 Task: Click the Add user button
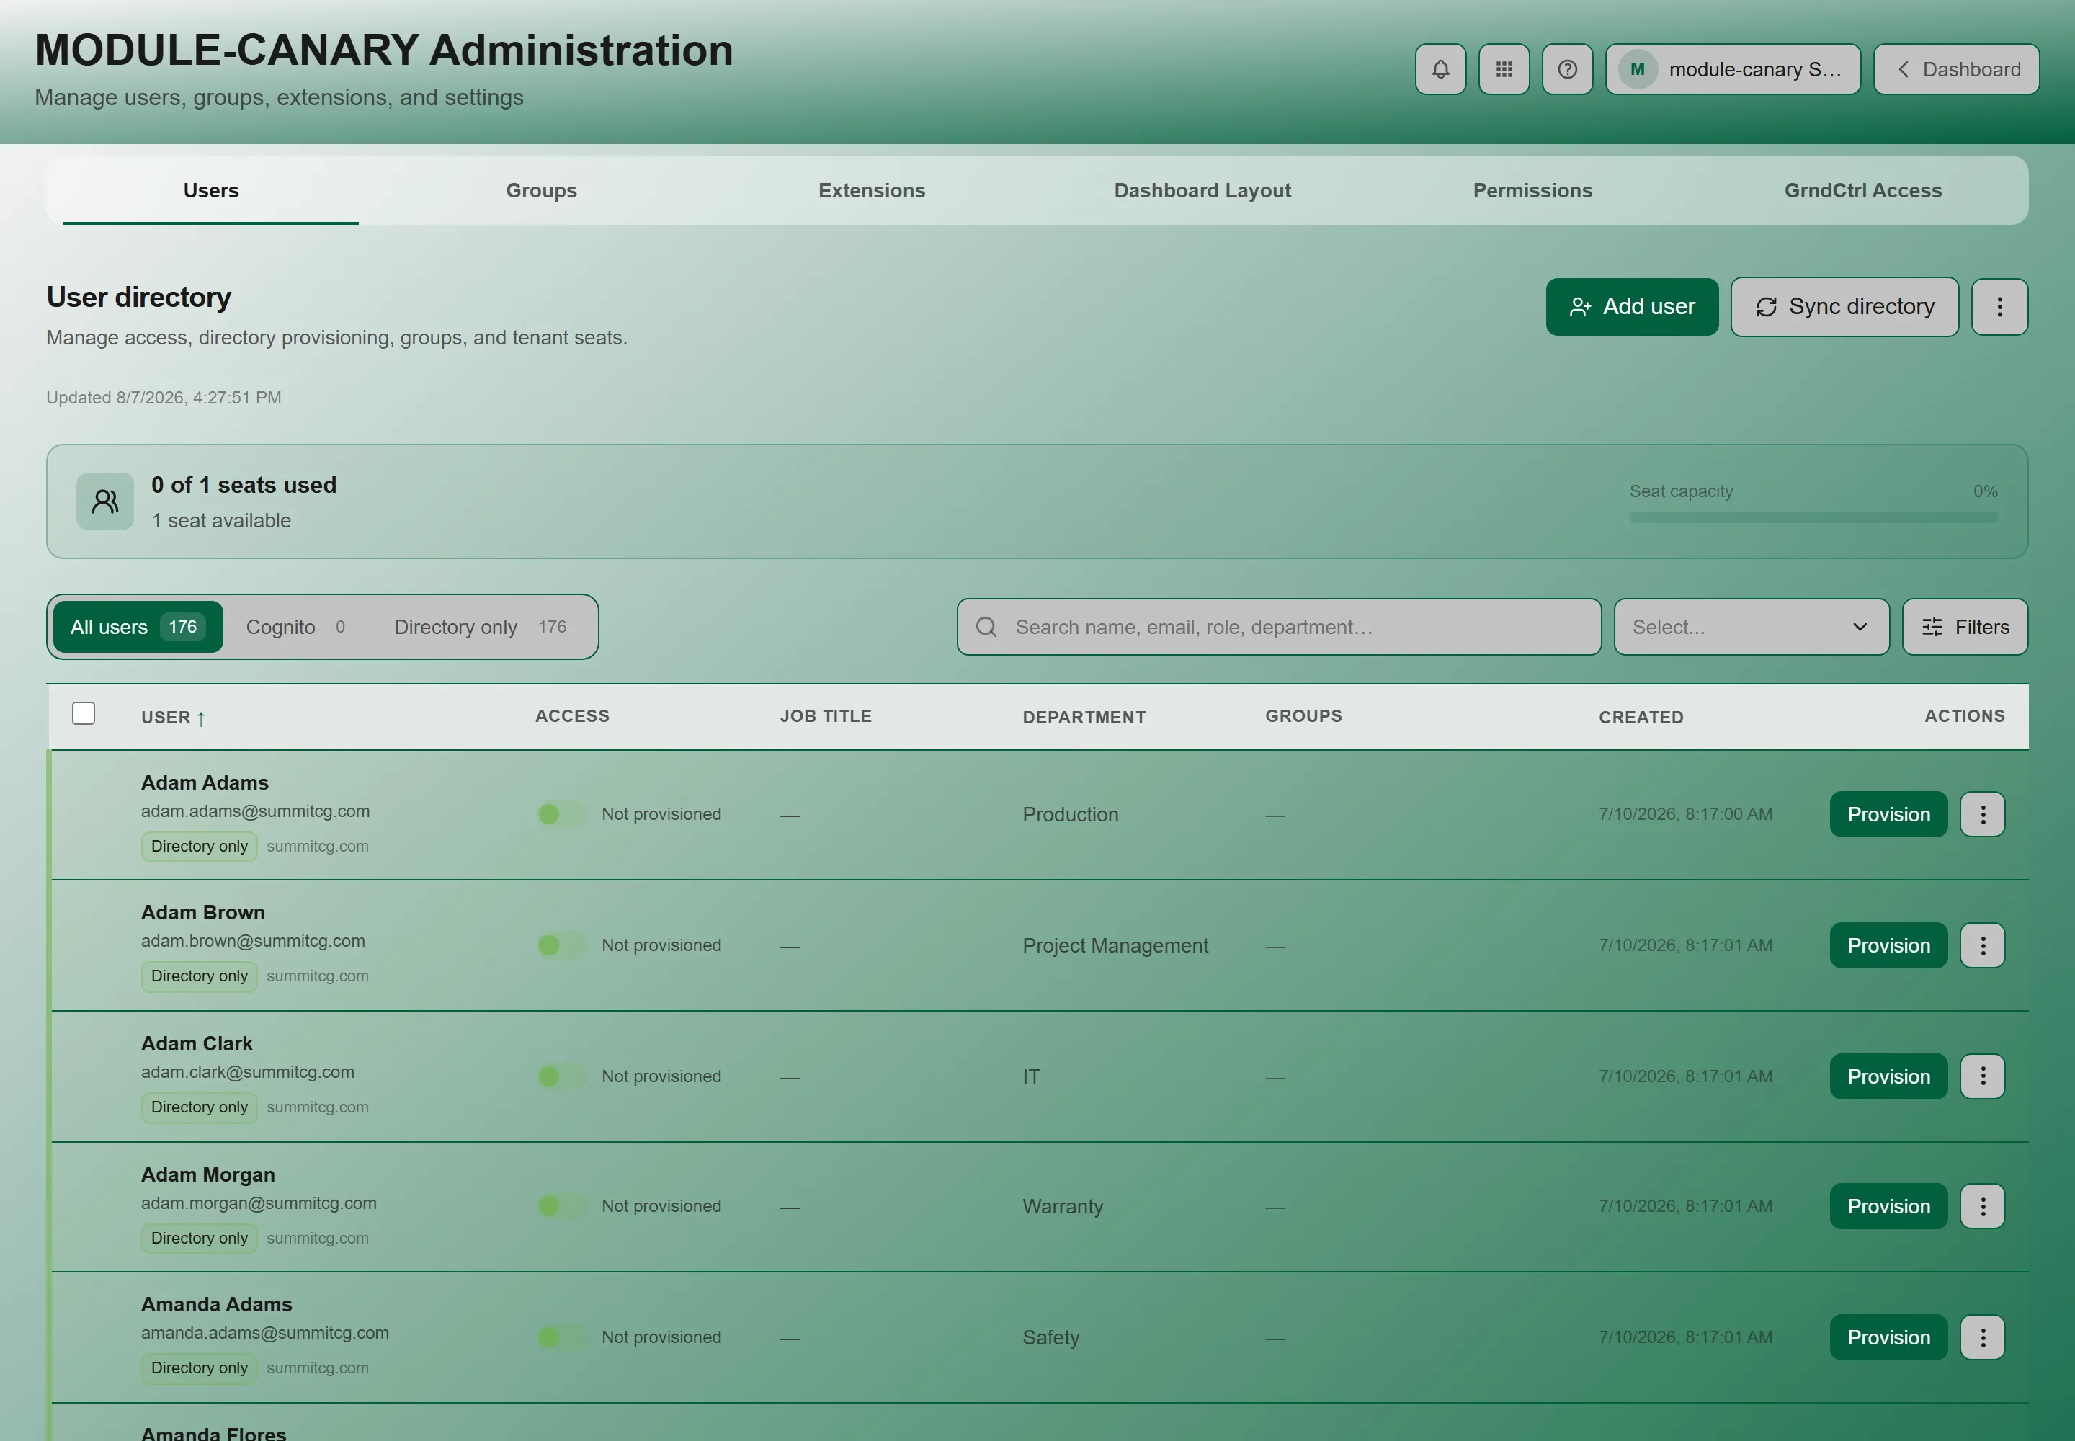(x=1632, y=307)
